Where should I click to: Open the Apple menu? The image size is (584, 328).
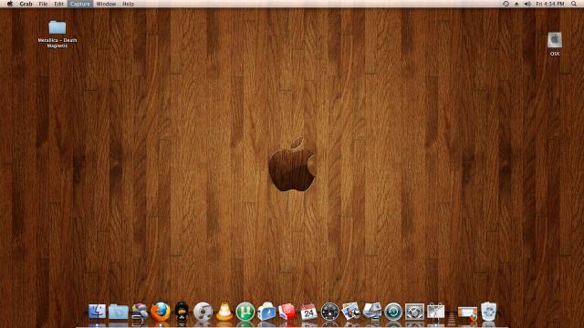(x=10, y=4)
